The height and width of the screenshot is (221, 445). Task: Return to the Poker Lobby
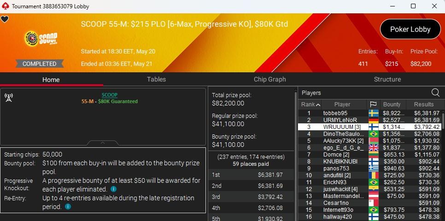click(410, 29)
